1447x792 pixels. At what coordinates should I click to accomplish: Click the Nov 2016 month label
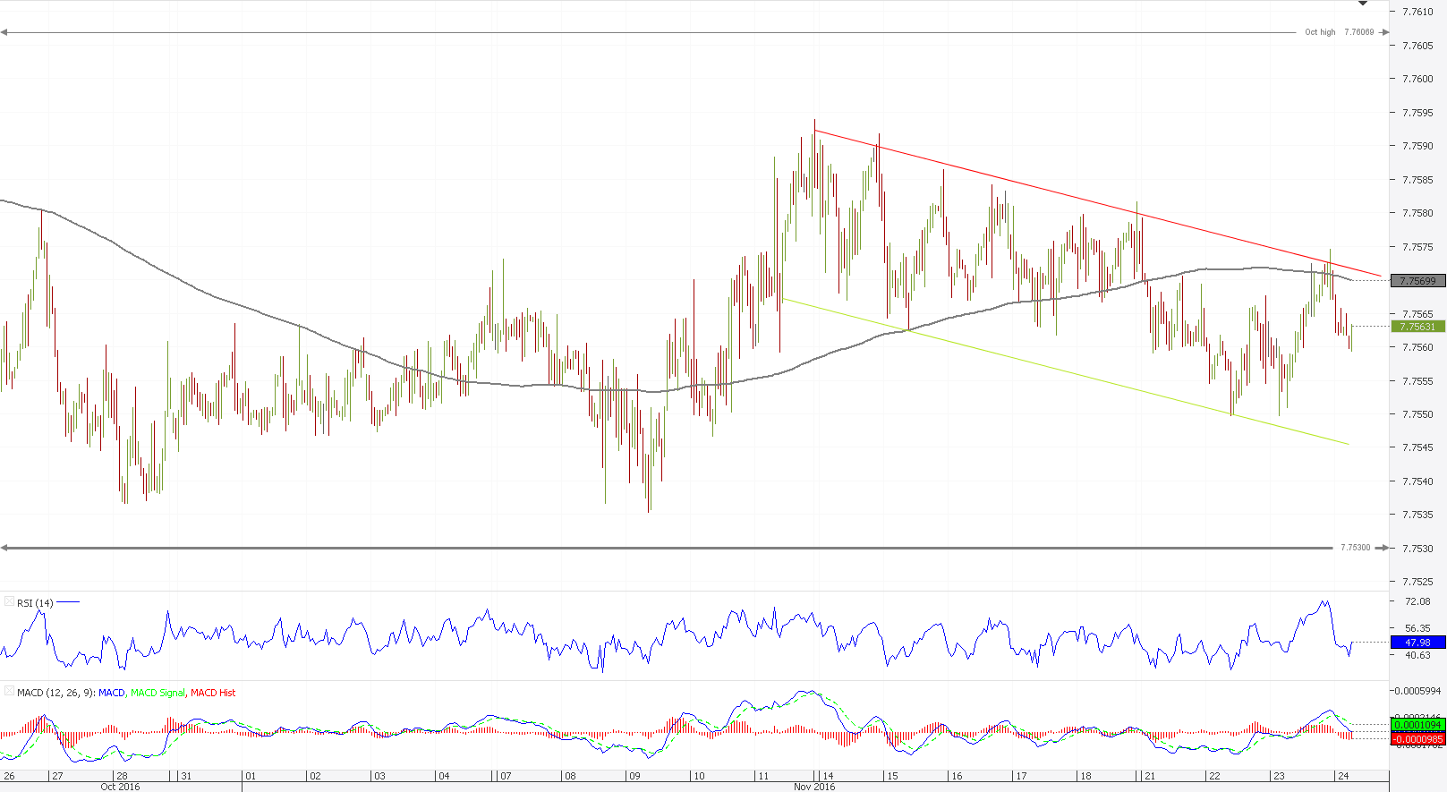point(814,787)
